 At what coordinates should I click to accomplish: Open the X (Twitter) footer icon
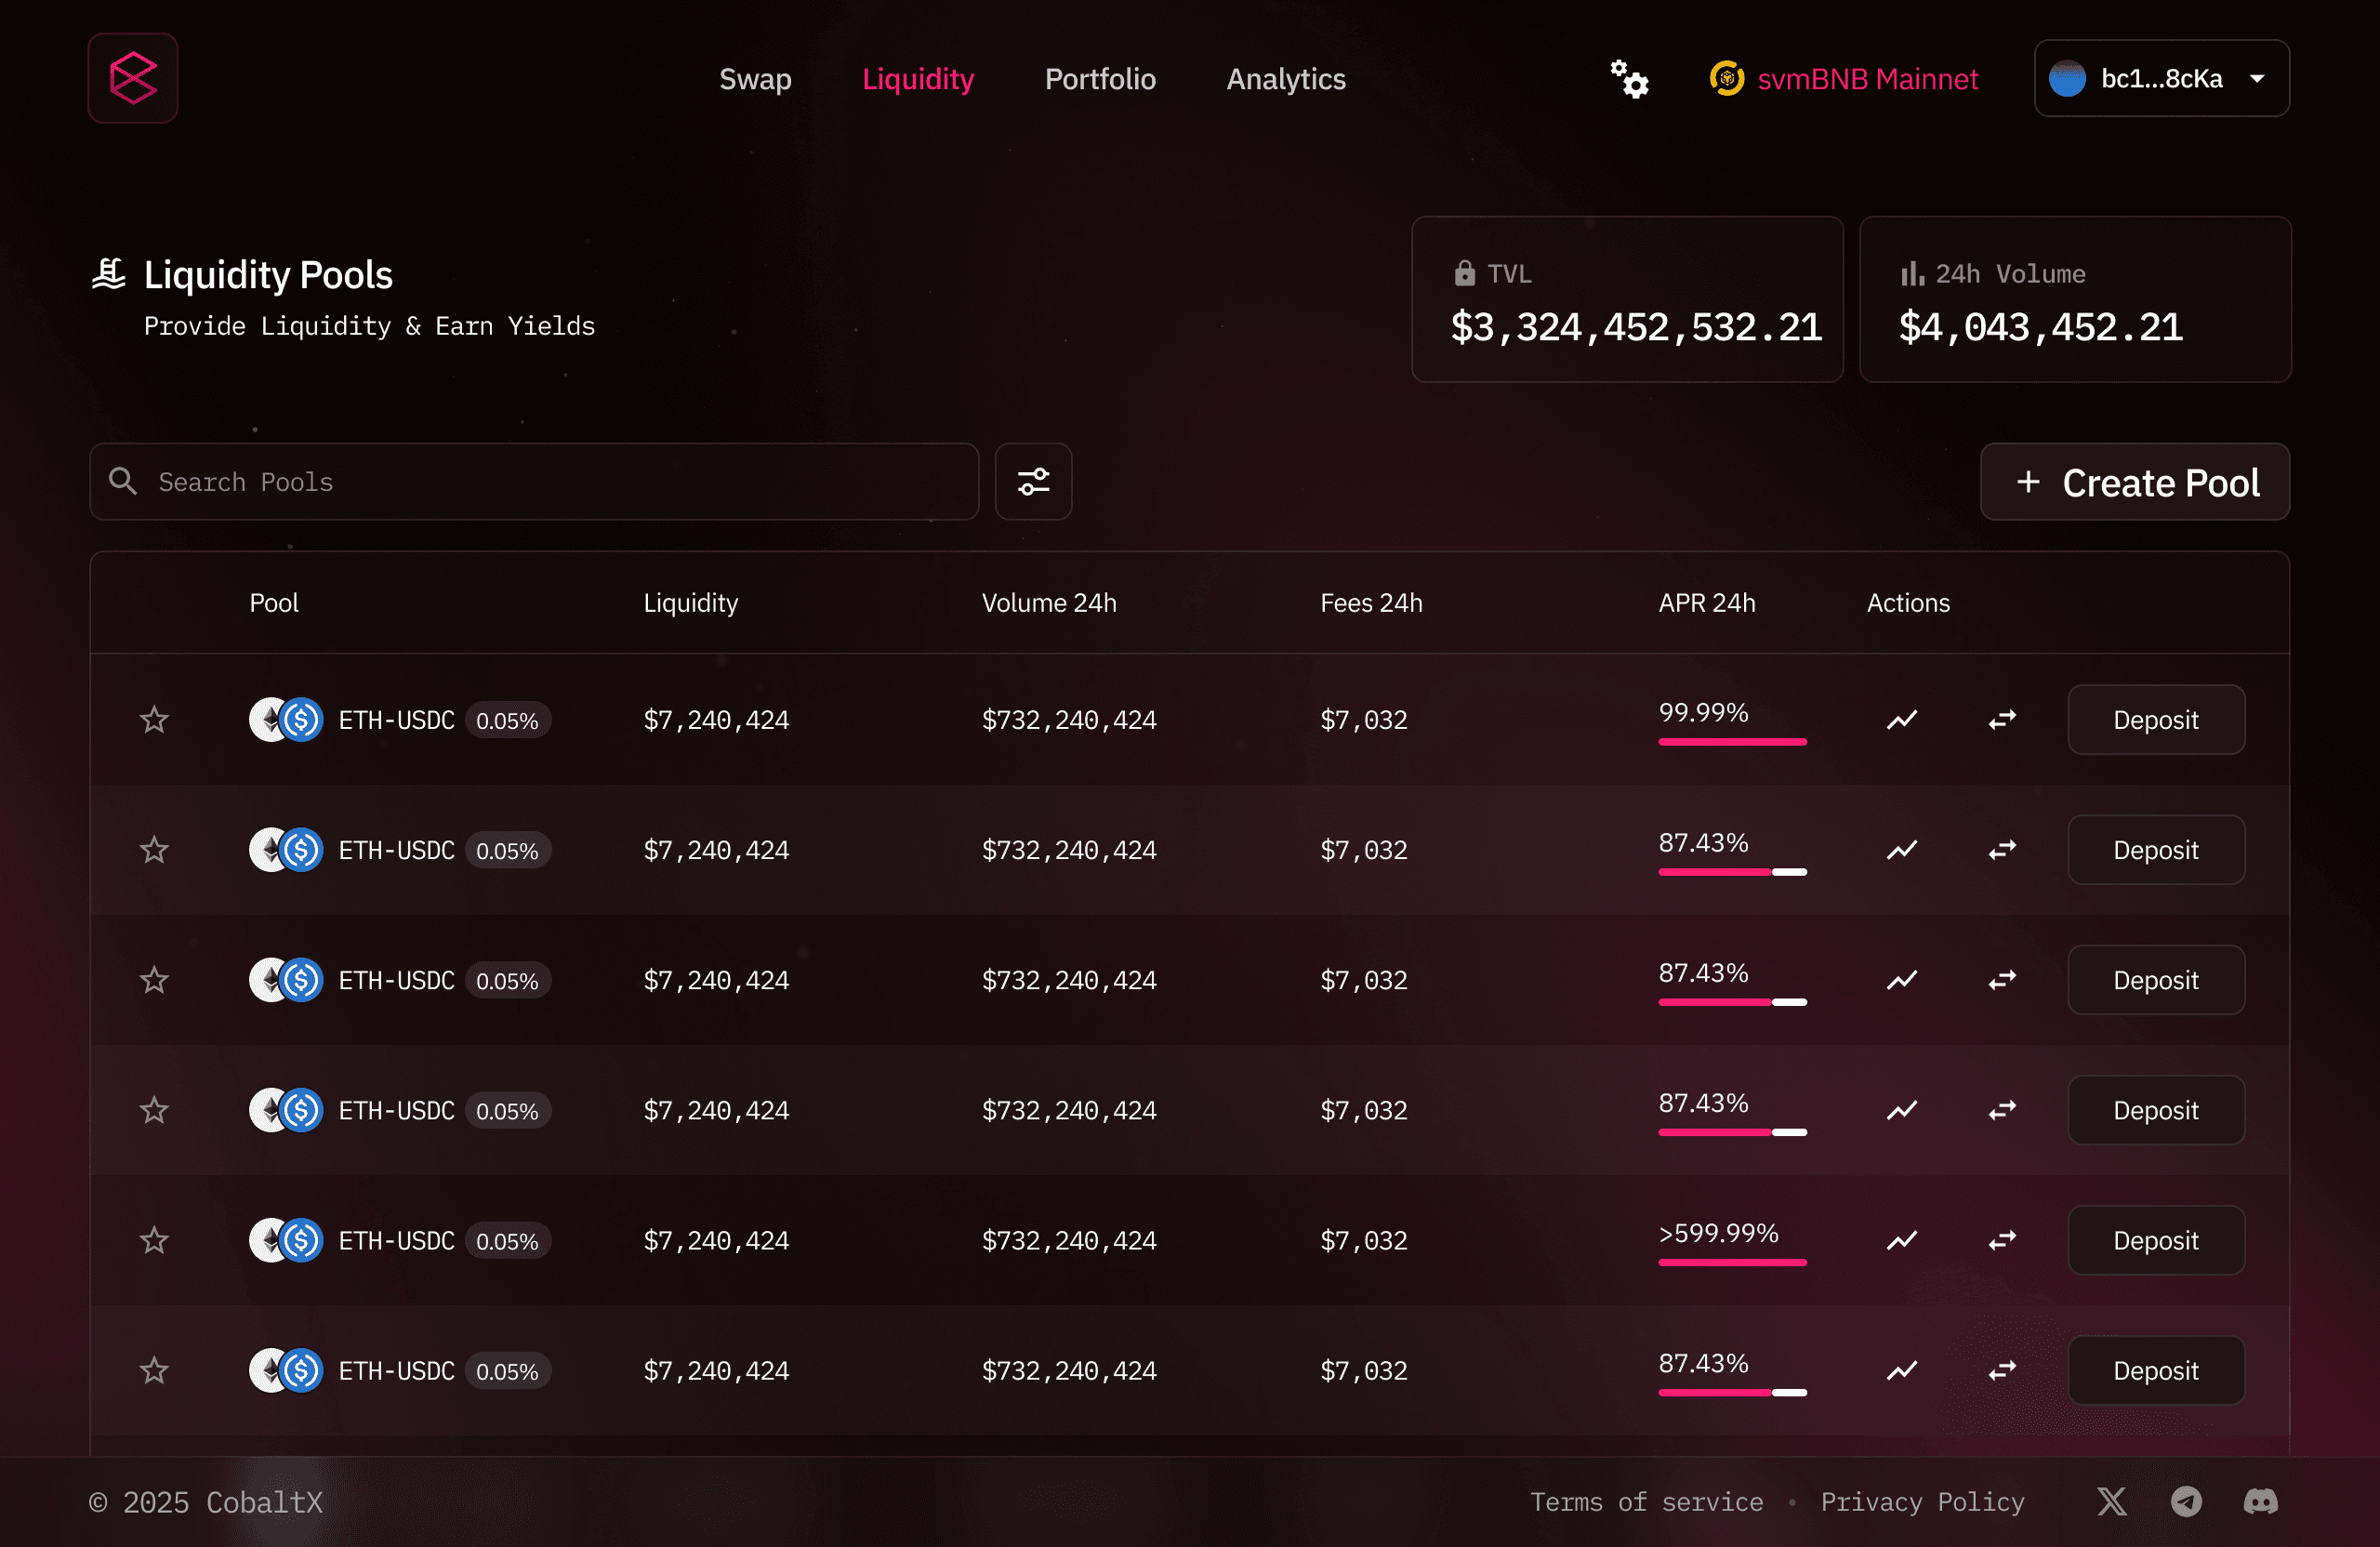(x=2111, y=1501)
